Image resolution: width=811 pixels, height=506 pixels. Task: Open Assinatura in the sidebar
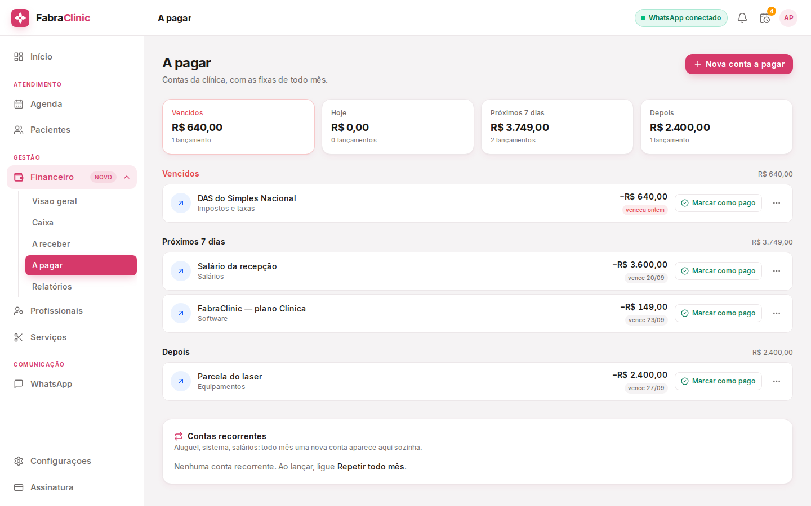coord(72,487)
